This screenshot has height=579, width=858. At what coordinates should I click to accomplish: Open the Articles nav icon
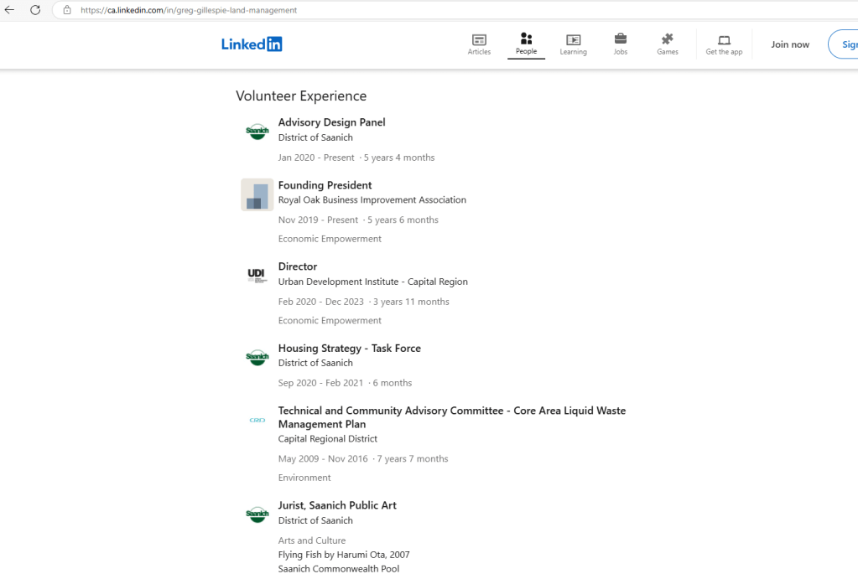479,39
